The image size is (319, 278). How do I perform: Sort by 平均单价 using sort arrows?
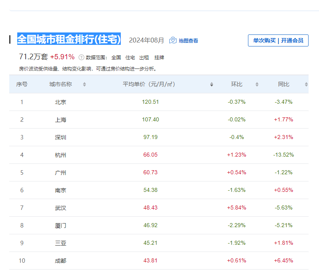[x=211, y=85]
